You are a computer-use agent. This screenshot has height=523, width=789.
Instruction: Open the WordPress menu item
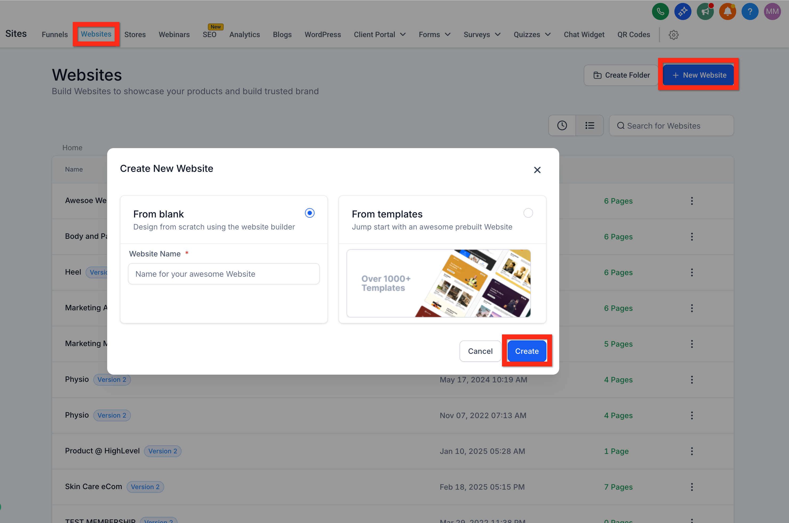pyautogui.click(x=323, y=34)
